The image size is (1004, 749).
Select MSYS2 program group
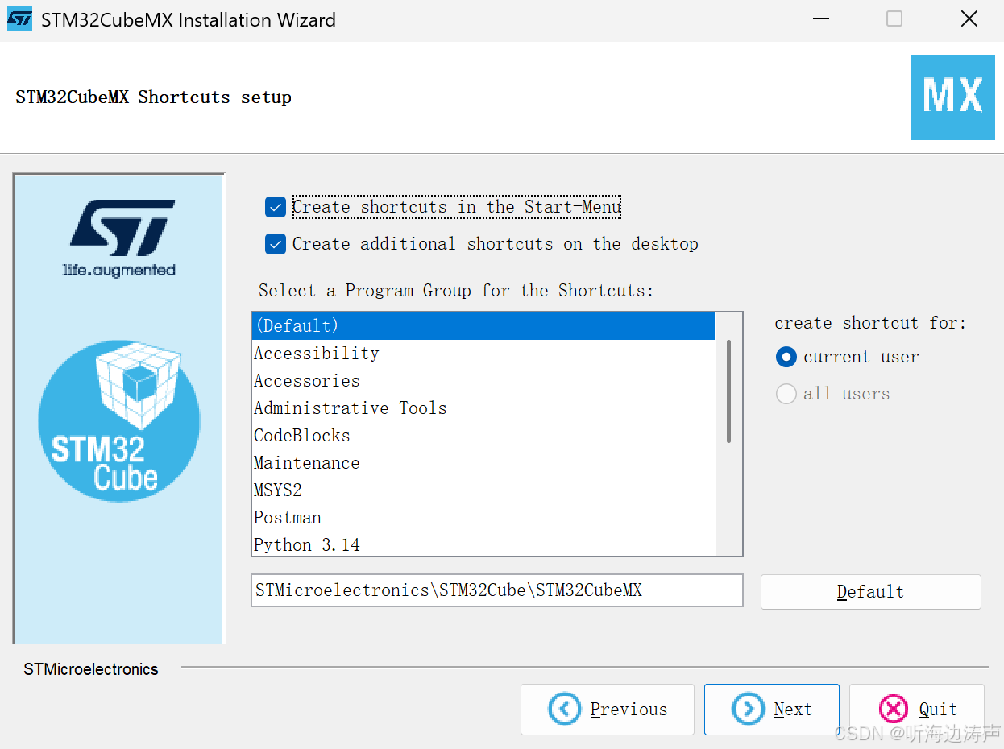tap(483, 490)
